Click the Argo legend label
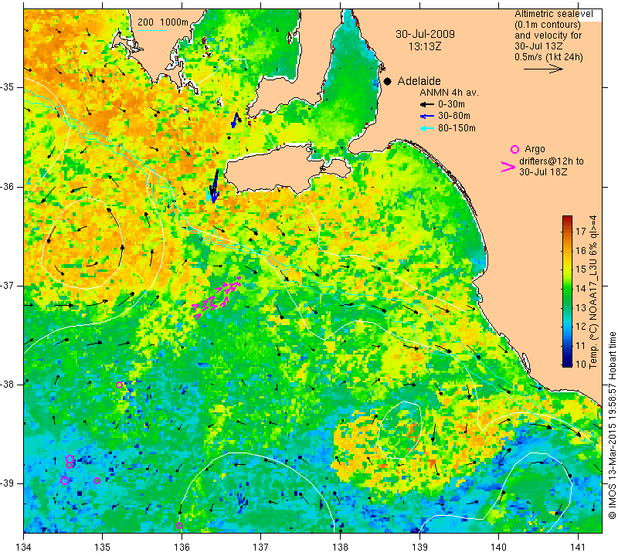This screenshot has height=556, width=618. [x=535, y=149]
